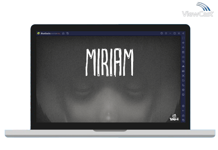The image size is (218, 150).
Task: Open the help icon in title bar
Action: (162, 33)
